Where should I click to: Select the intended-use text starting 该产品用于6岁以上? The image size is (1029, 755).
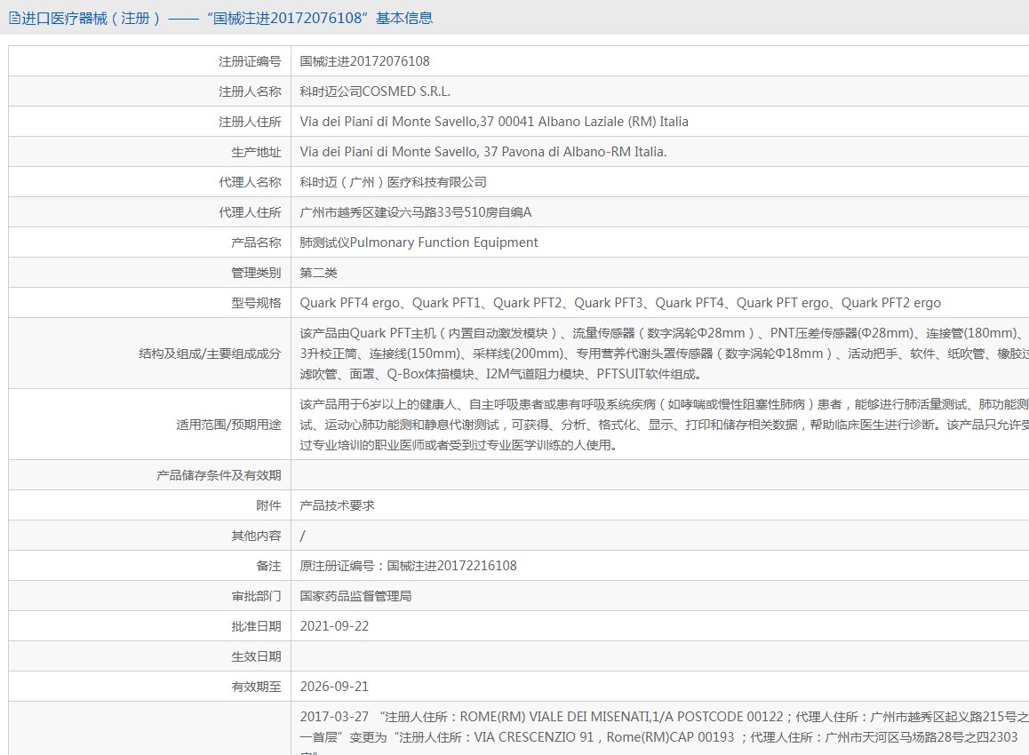[x=664, y=425]
